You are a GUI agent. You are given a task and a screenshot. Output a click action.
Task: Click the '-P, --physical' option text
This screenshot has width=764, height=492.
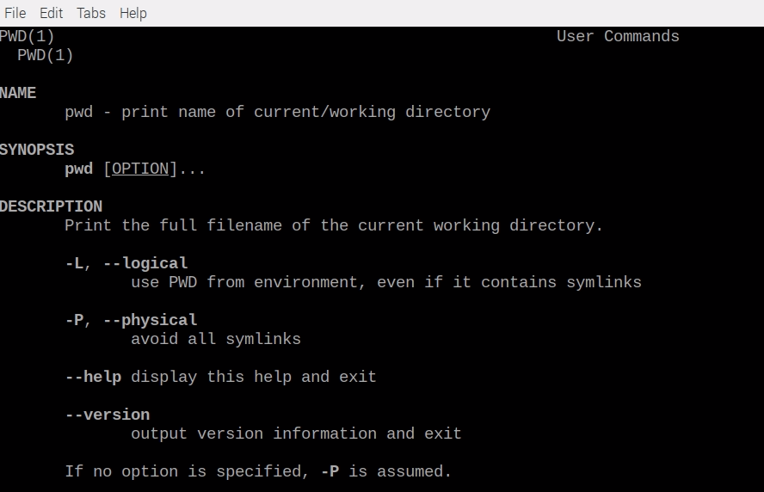tap(131, 321)
